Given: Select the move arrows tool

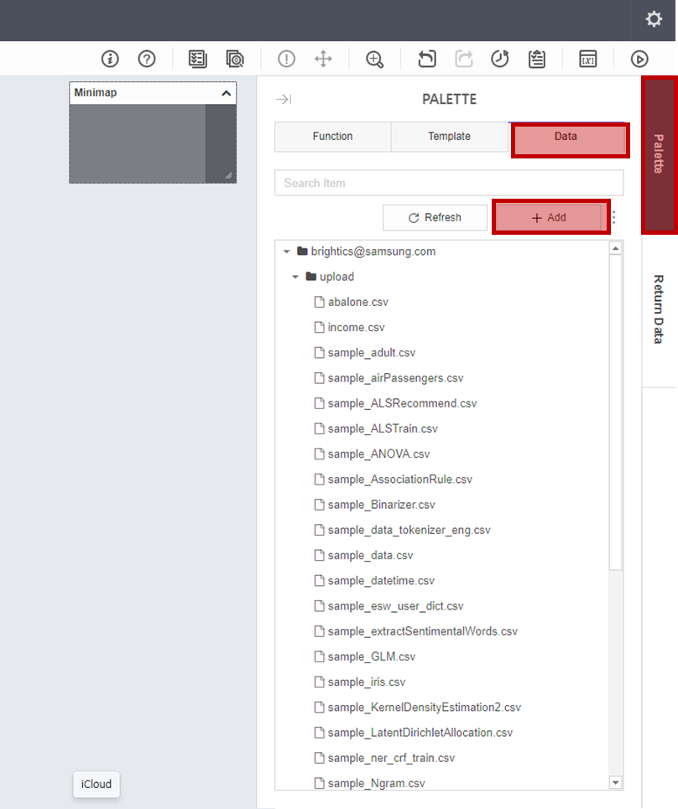Looking at the screenshot, I should (x=323, y=59).
